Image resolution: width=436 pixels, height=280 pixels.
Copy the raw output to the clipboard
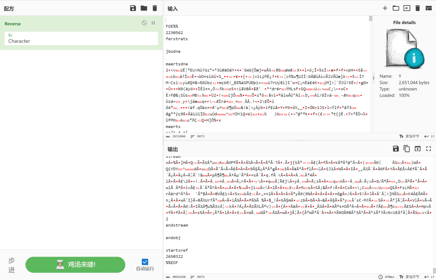pyautogui.click(x=407, y=149)
